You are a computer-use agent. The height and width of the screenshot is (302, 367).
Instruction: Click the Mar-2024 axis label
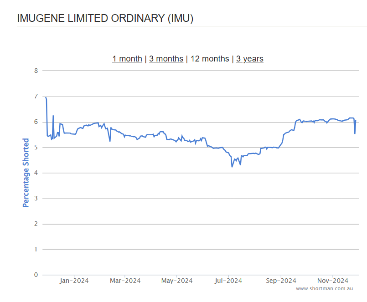pyautogui.click(x=125, y=281)
